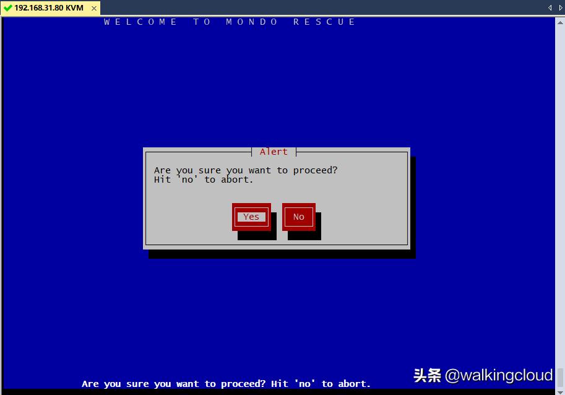The image size is (565, 395).
Task: Click the WELCOME TO MONDO RESCUE banner text
Action: click(229, 22)
